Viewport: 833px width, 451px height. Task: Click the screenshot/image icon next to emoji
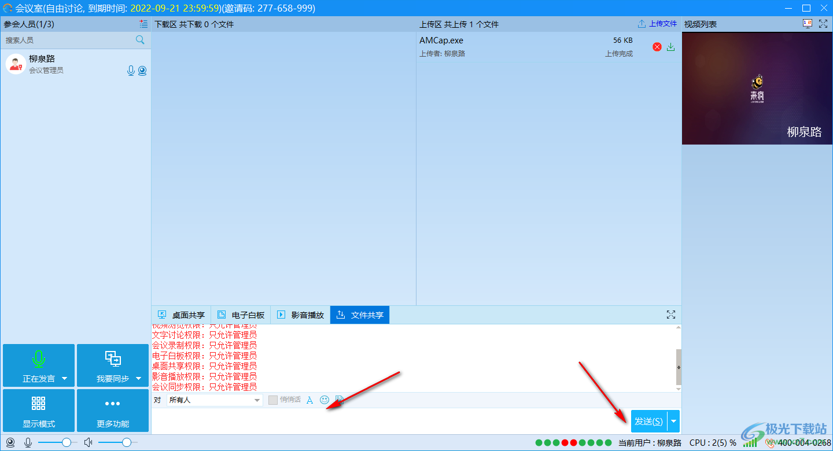pos(339,400)
